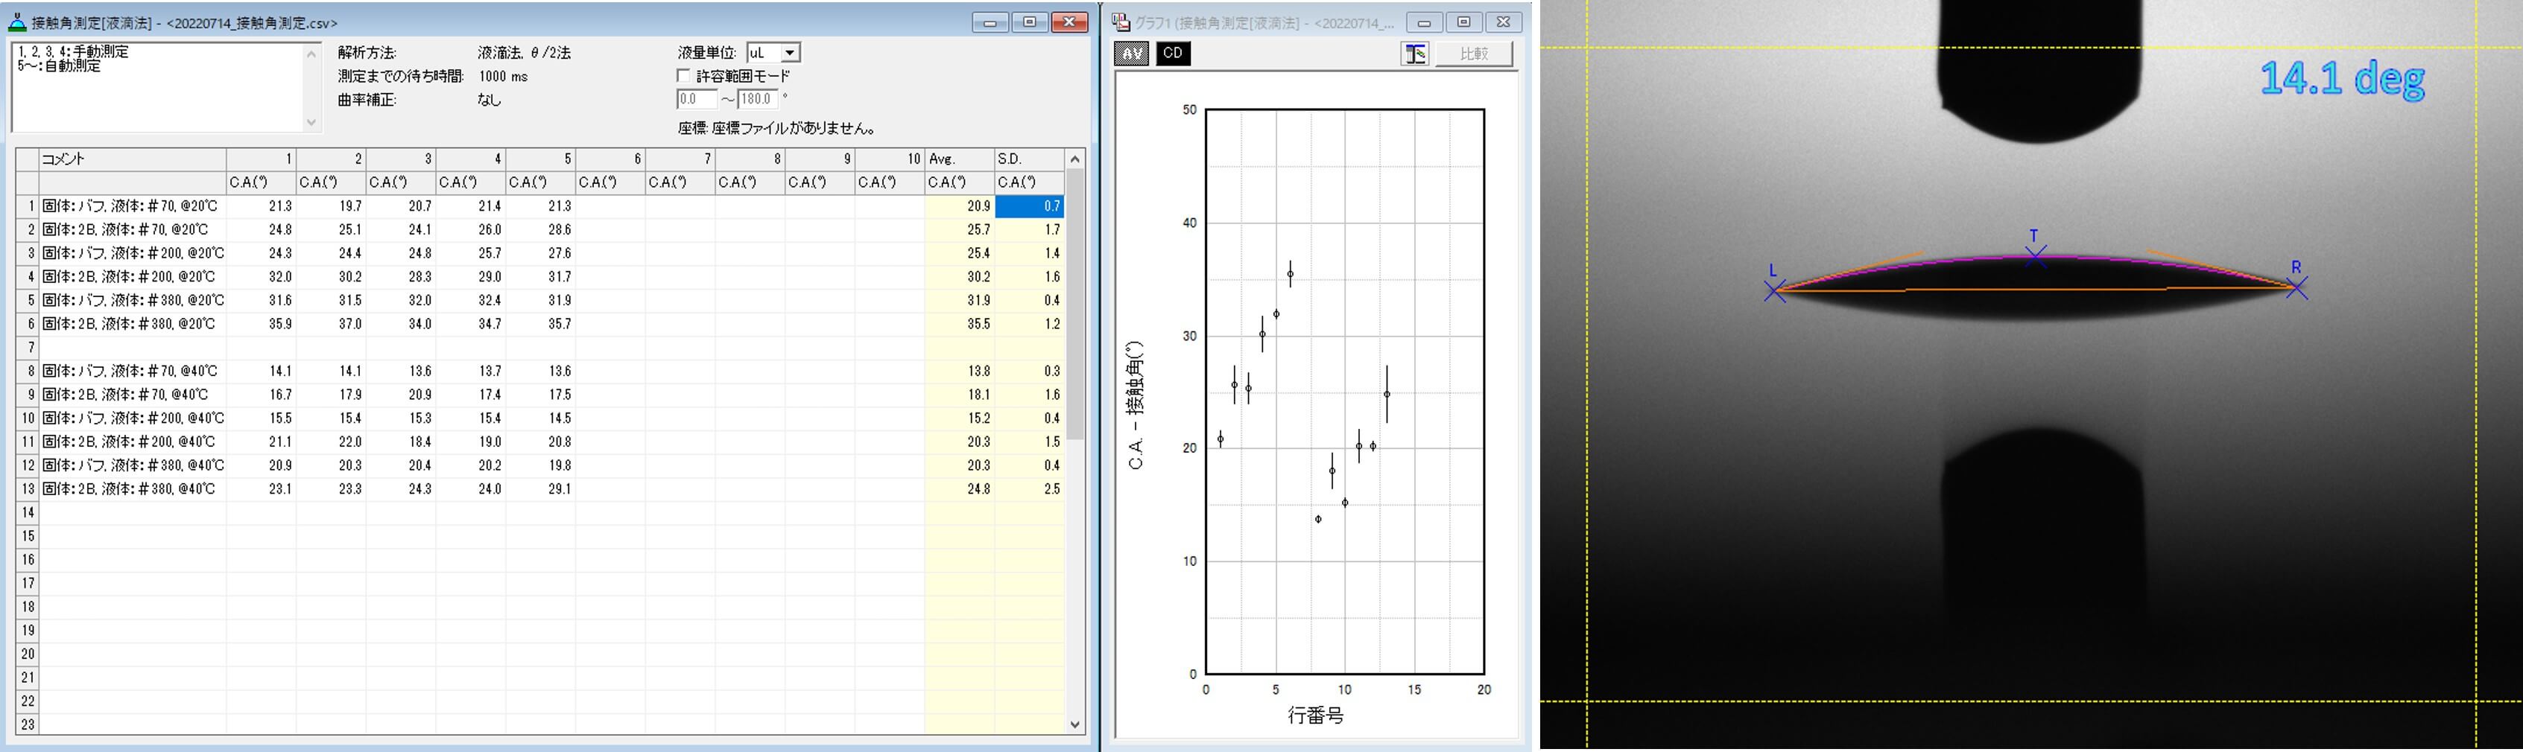Screen dimensions: 2523x752
Task: Click the table scrollbar down arrow
Action: (1075, 724)
